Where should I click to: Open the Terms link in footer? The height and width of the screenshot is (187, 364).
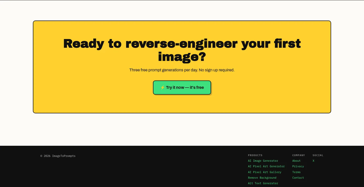click(x=297, y=172)
